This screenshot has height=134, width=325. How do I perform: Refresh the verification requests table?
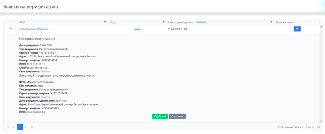pos(319,127)
